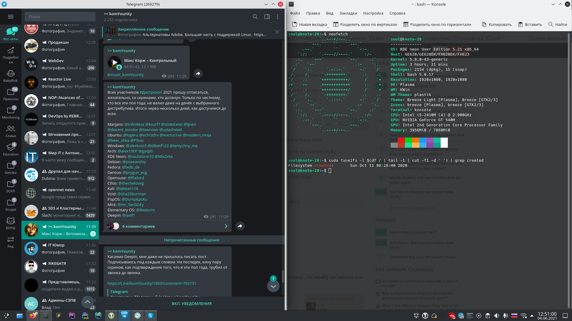The height and width of the screenshot is (321, 572).
Task: Open Skype from the taskbar
Action: tap(151, 316)
